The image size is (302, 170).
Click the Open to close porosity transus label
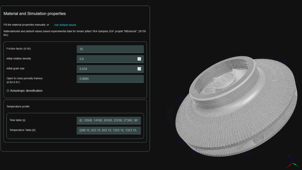24,78
